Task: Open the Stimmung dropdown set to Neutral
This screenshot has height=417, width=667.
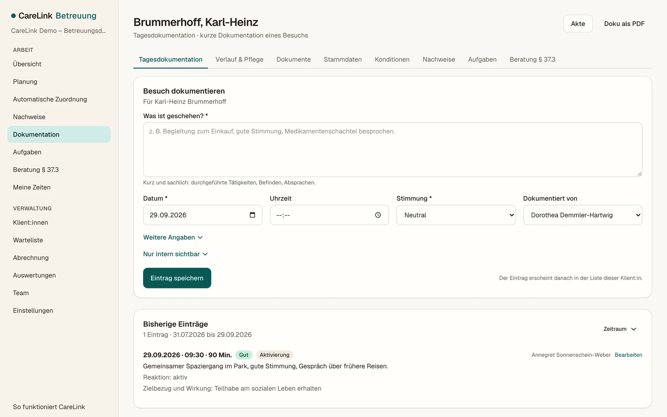Action: click(456, 215)
